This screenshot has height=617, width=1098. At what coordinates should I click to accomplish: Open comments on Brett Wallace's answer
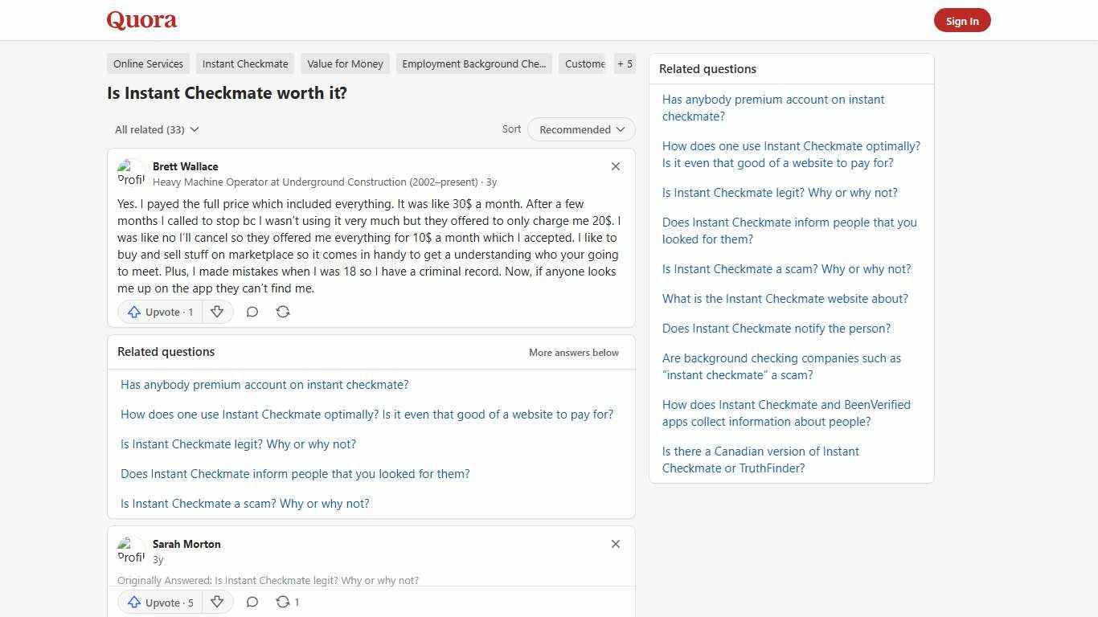[252, 312]
